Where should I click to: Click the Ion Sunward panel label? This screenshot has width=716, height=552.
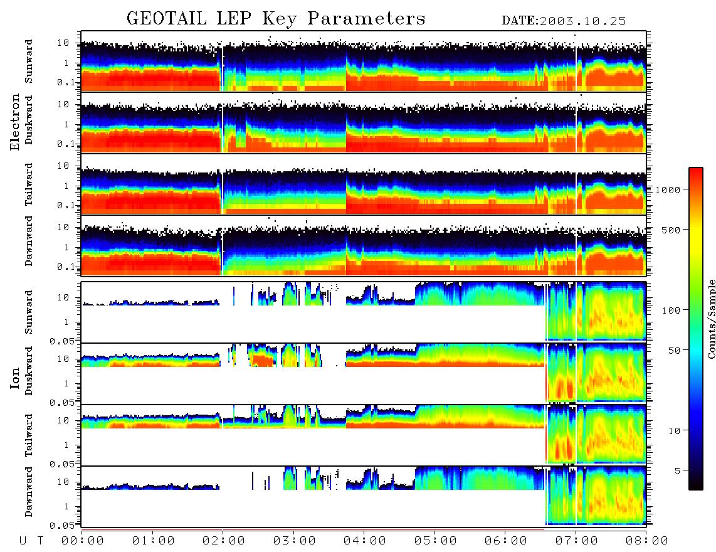point(29,312)
